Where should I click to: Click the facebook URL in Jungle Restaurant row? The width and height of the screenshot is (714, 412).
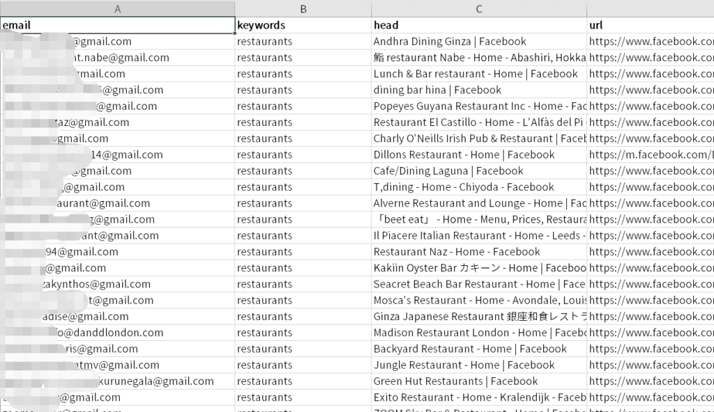click(x=651, y=365)
